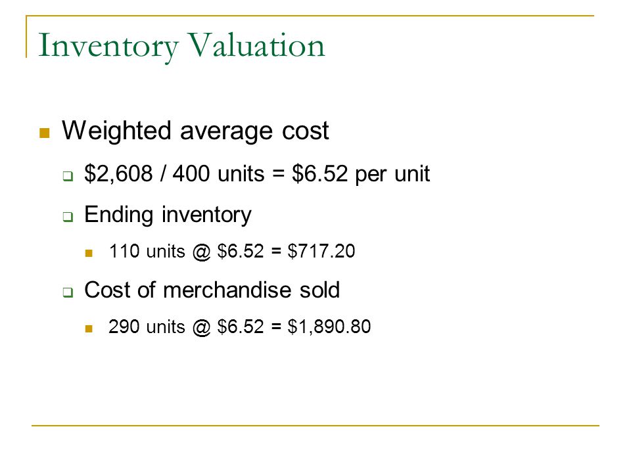Click the 110 units @ $6.52 text

[x=186, y=252]
